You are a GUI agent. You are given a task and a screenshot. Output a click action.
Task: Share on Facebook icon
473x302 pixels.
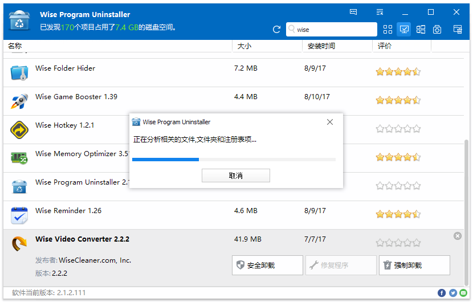[x=442, y=293]
